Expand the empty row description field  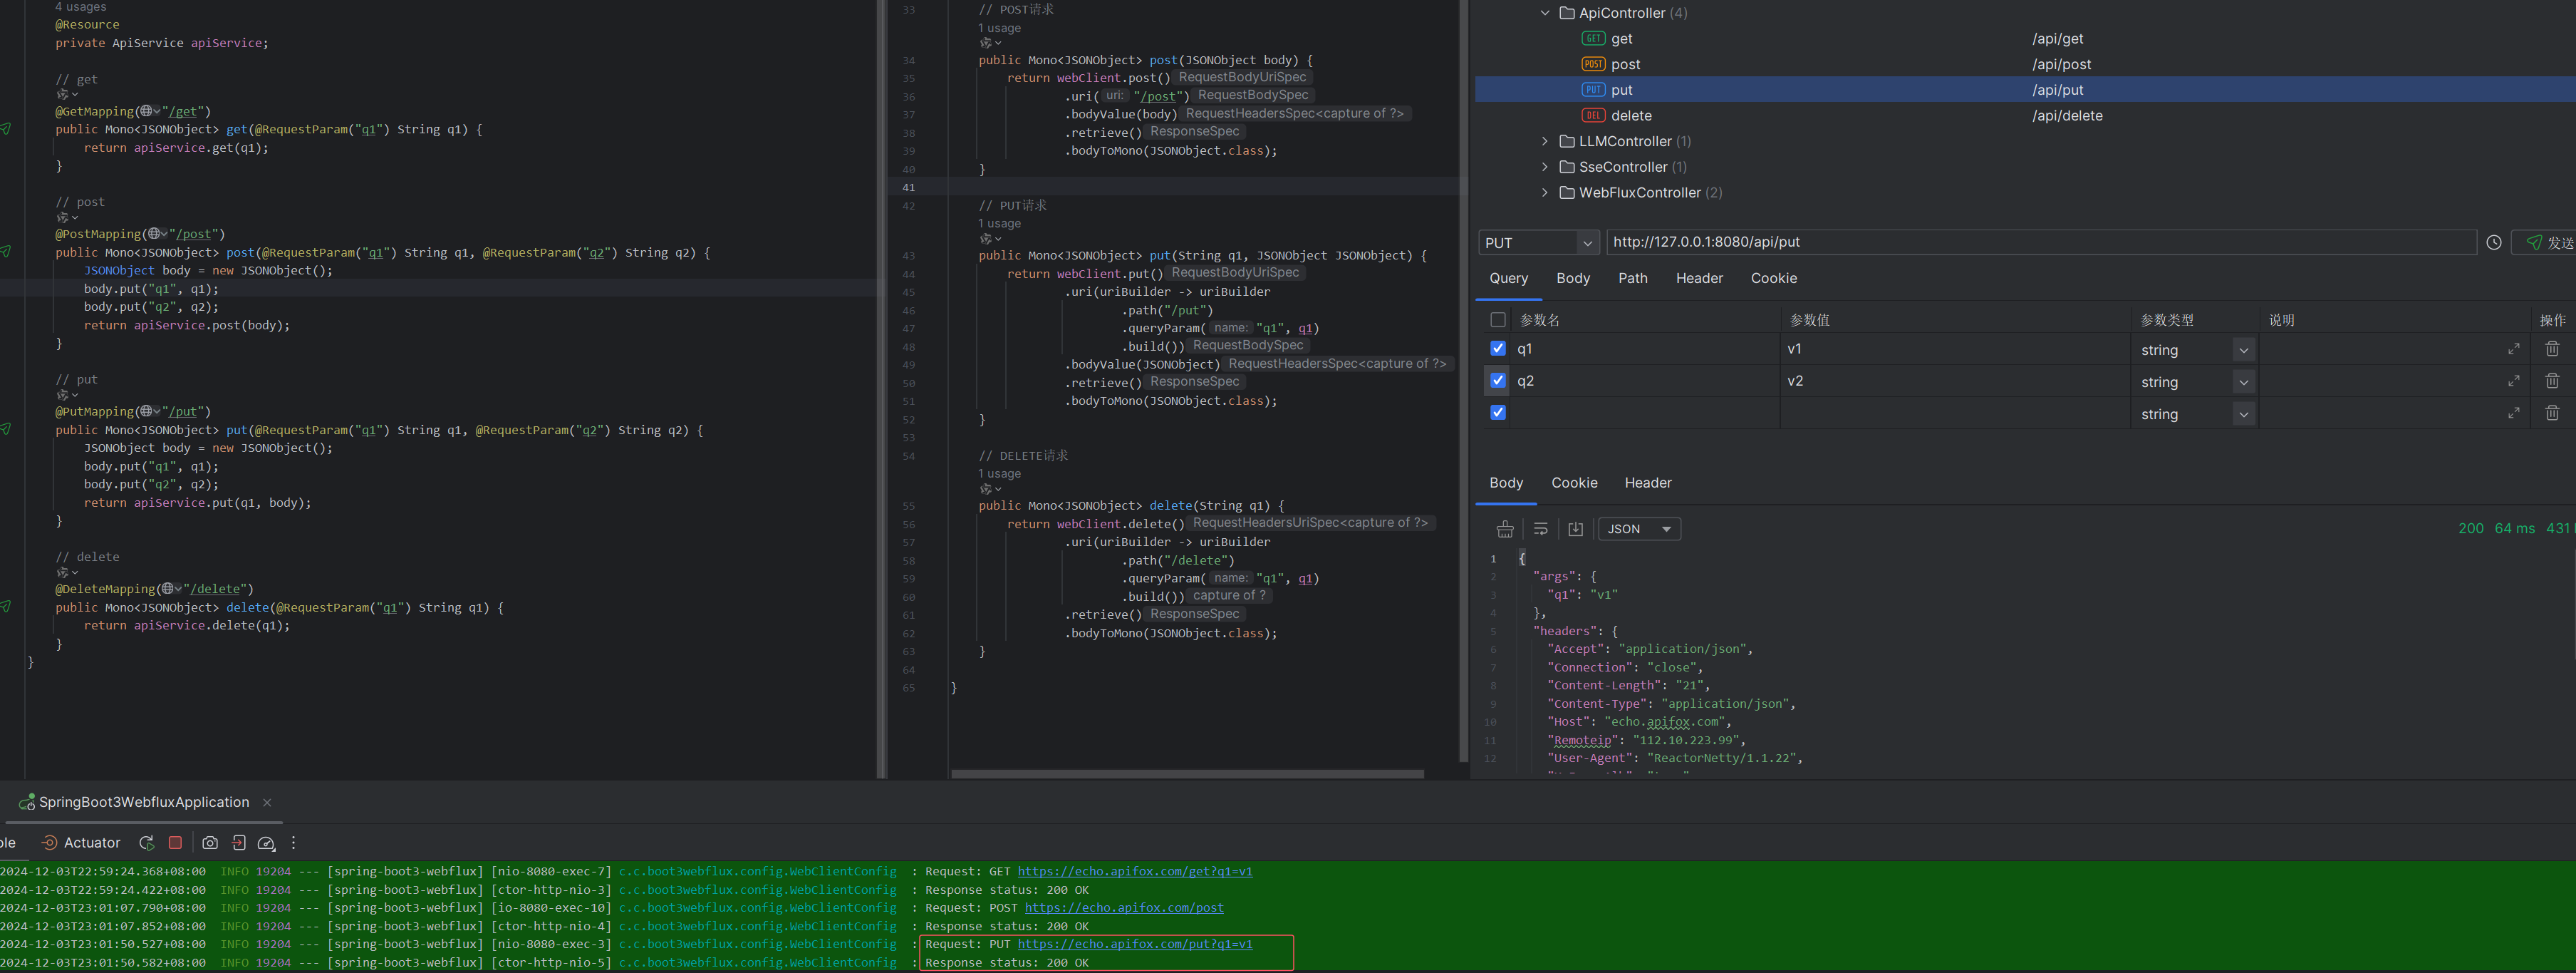coord(2513,413)
